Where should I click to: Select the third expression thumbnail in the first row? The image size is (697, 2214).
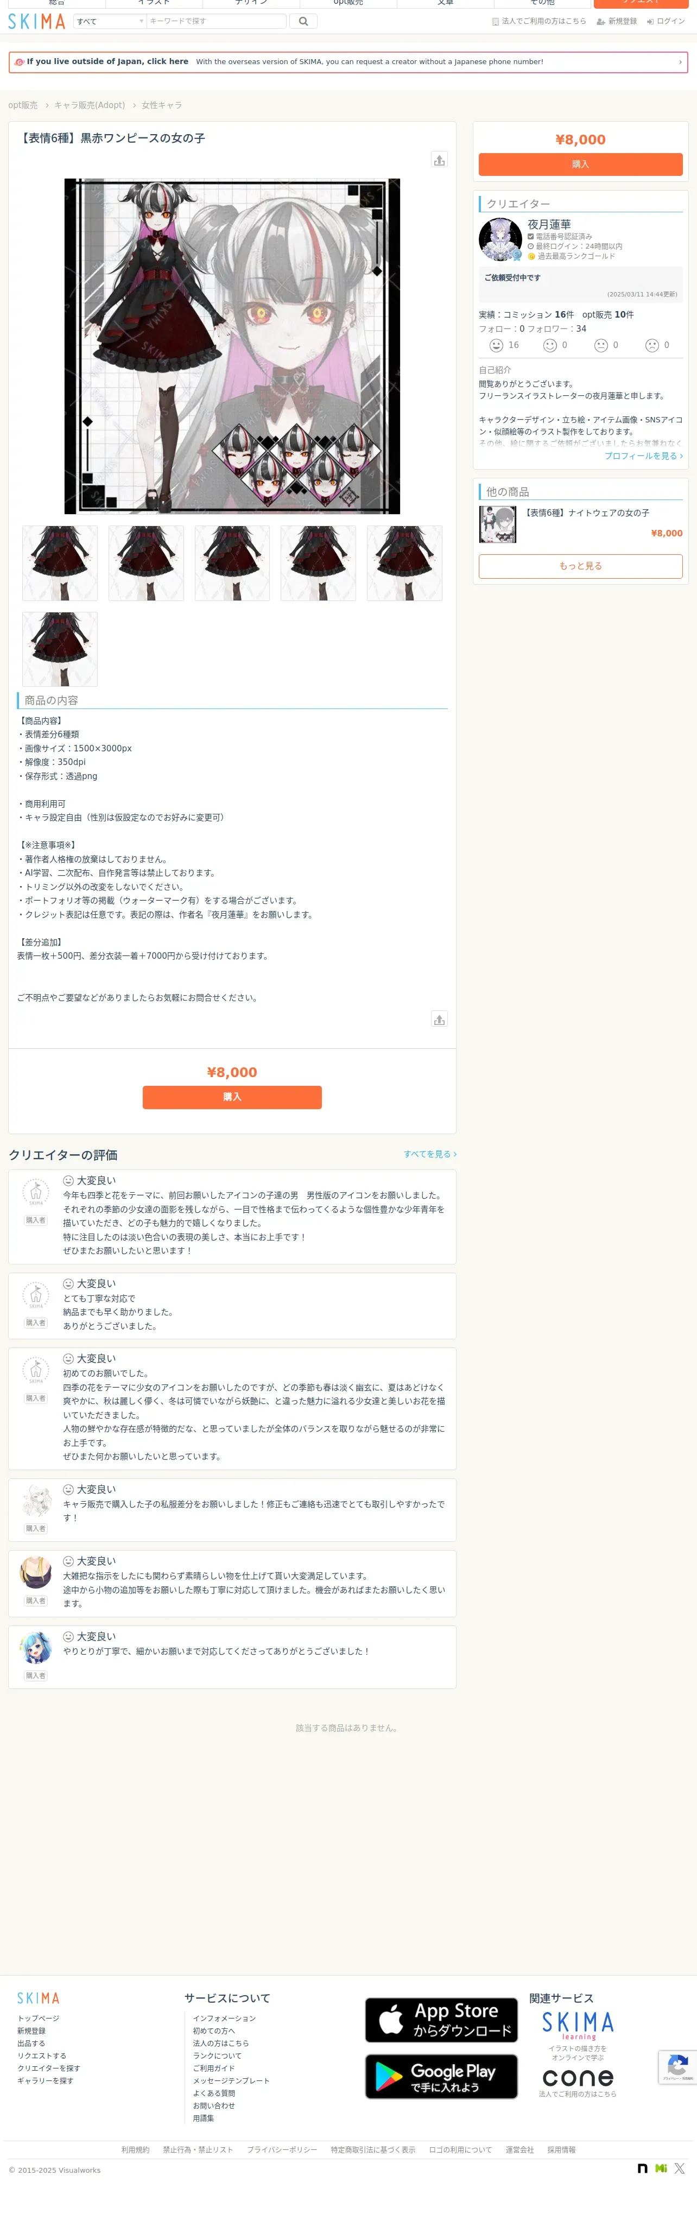(x=232, y=563)
